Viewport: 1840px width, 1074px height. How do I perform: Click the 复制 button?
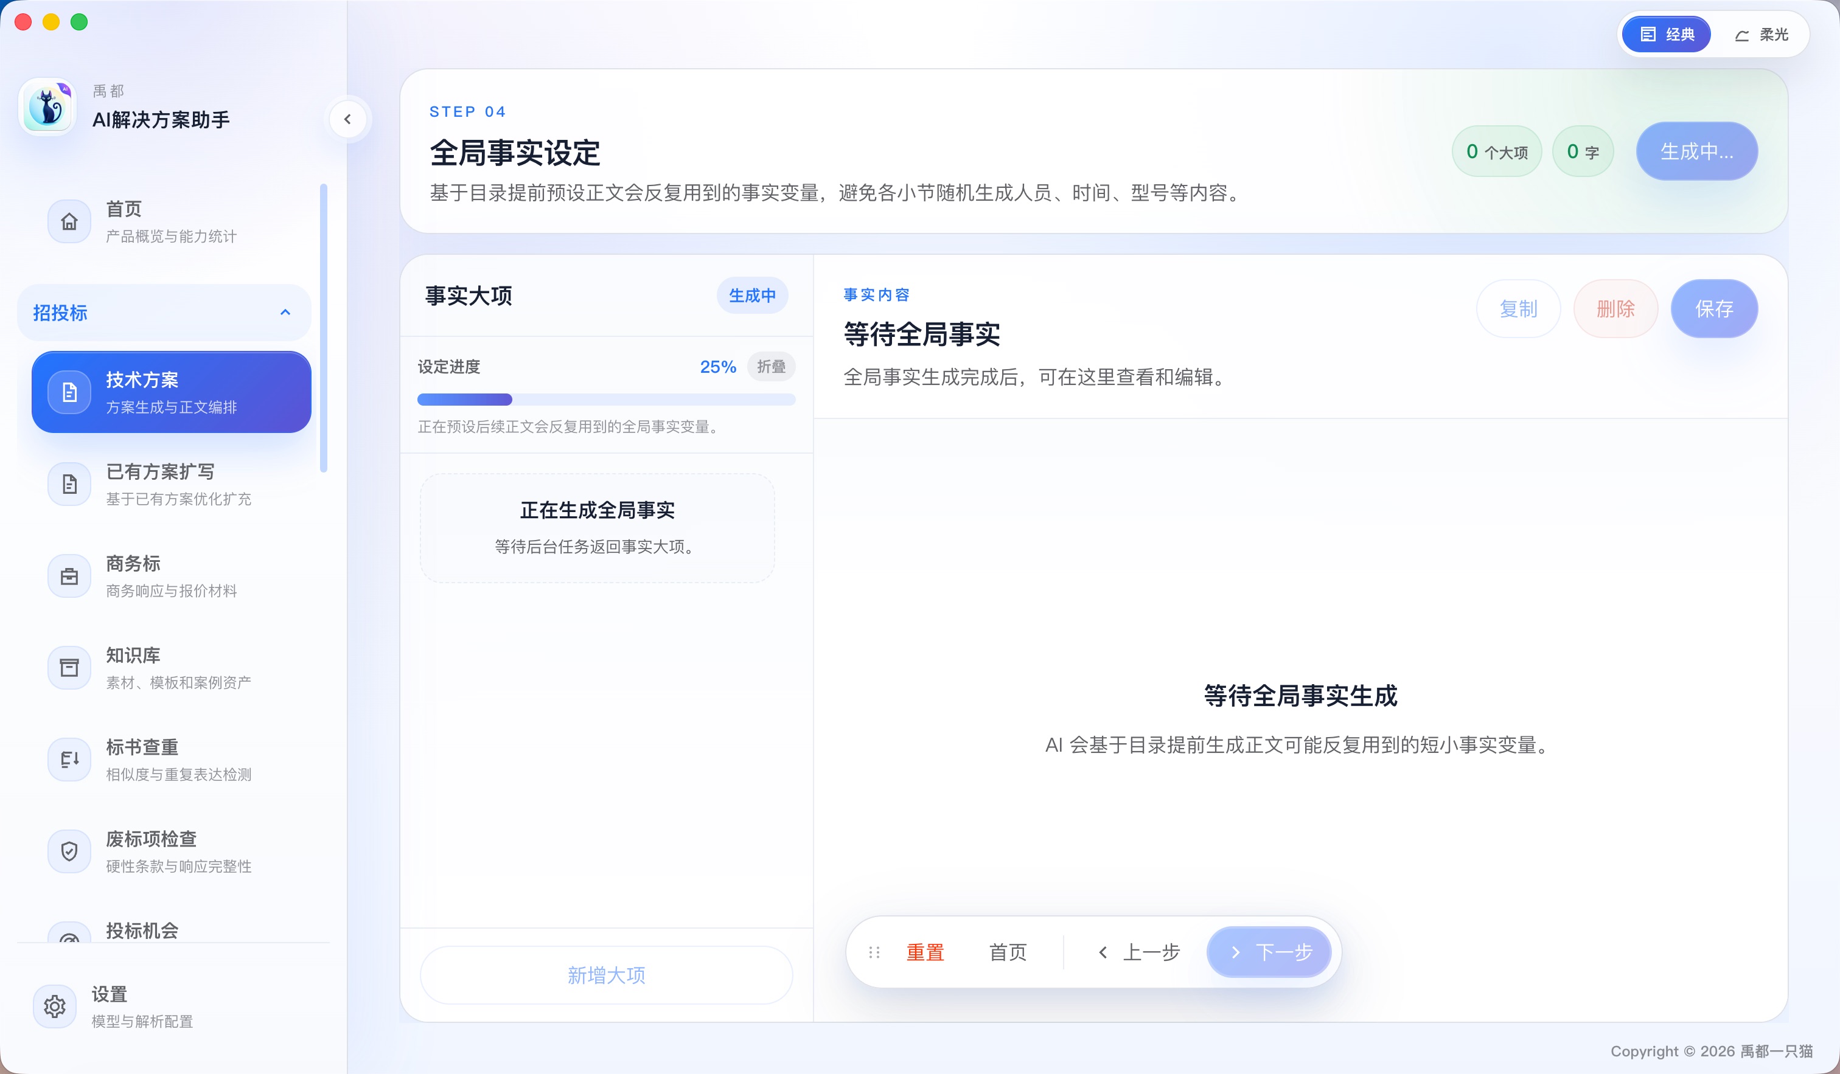1519,308
